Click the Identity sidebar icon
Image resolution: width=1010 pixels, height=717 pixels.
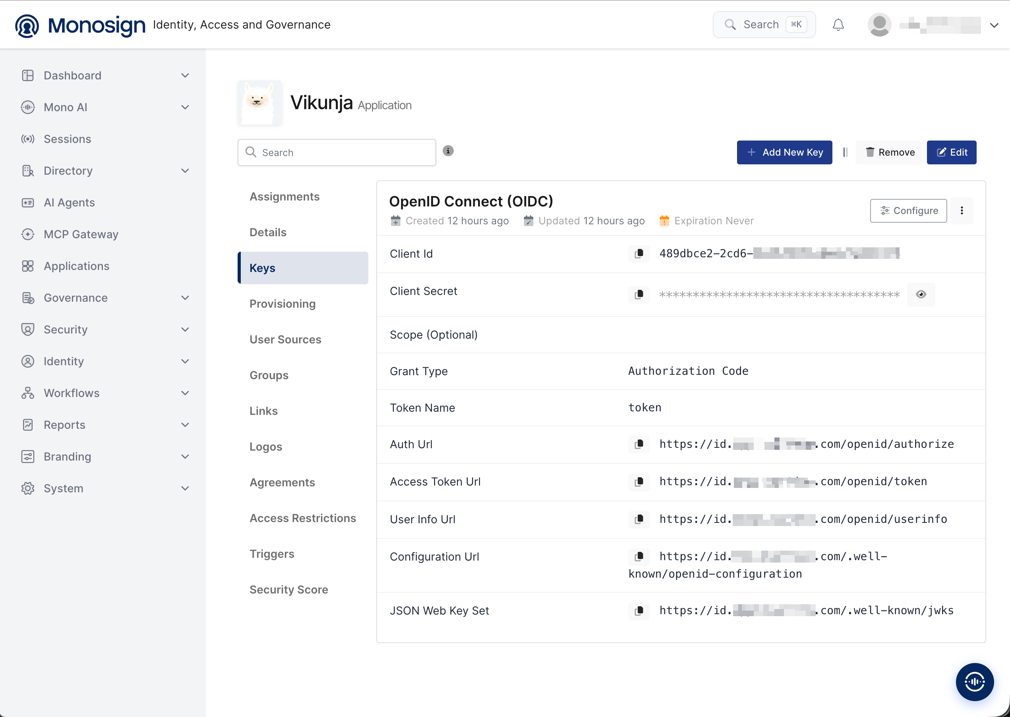[28, 362]
